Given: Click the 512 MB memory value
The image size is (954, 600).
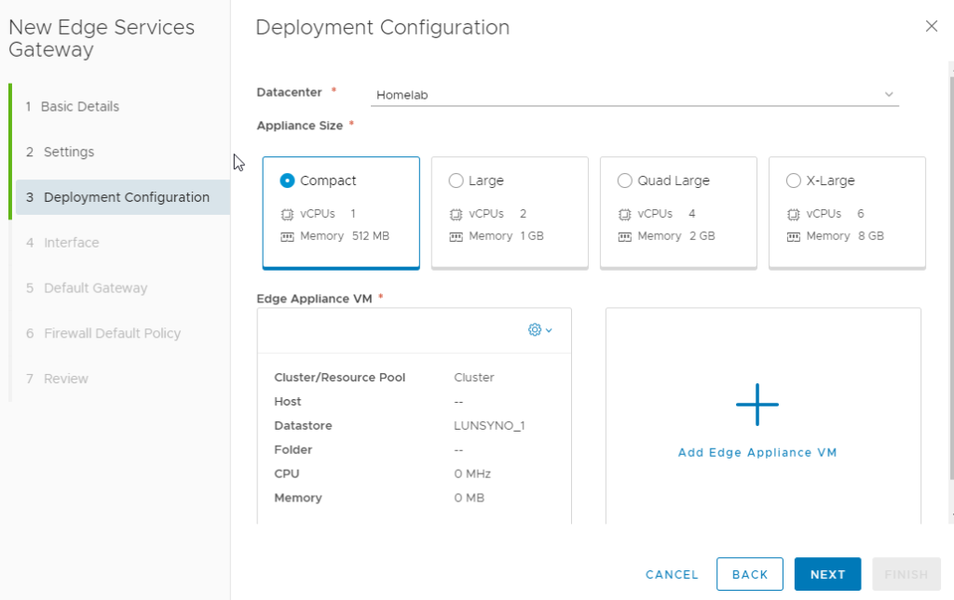Looking at the screenshot, I should [371, 236].
